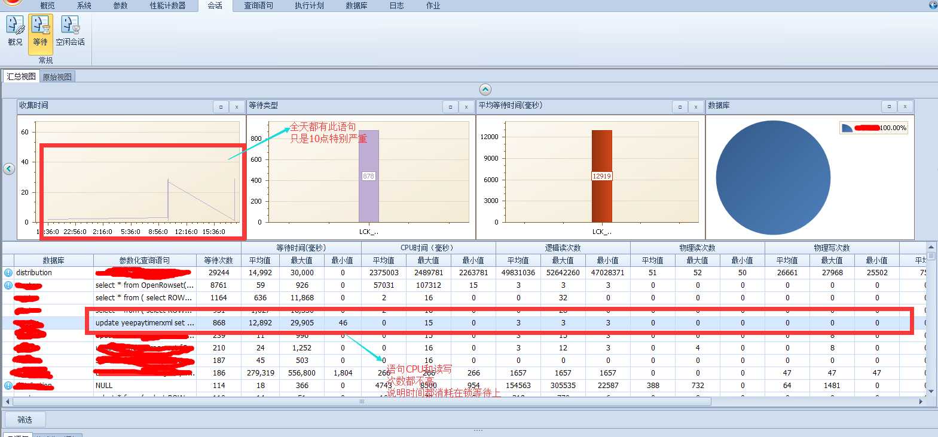Click the 279,319 average wait cell

[x=260, y=373]
